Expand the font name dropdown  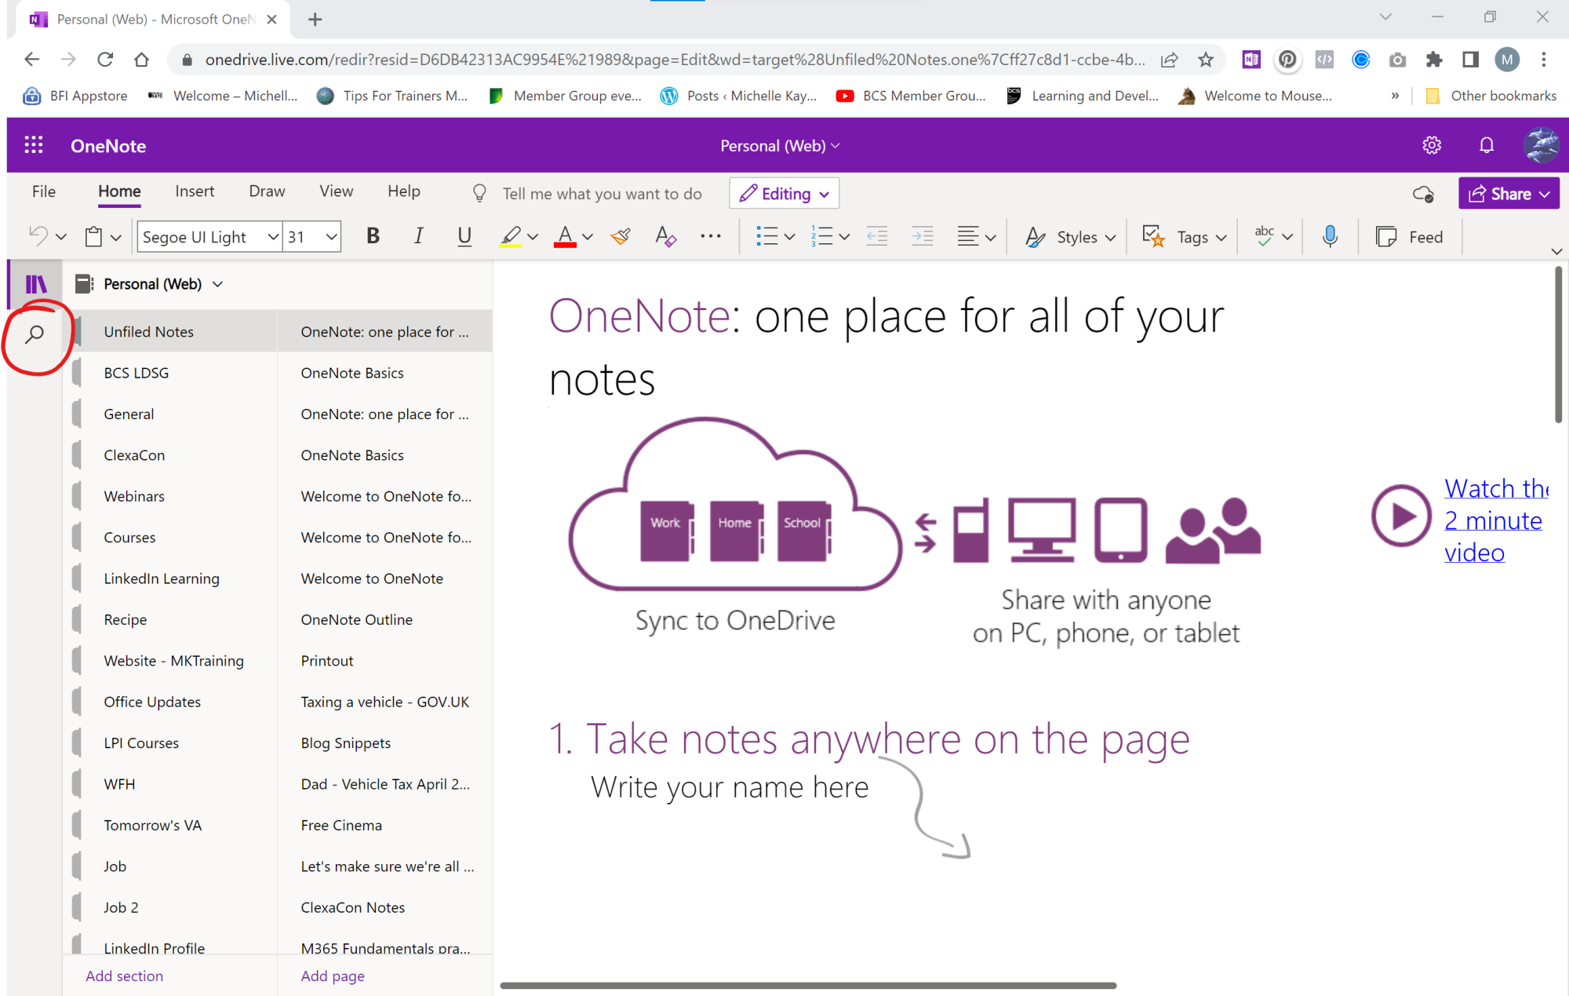(272, 236)
